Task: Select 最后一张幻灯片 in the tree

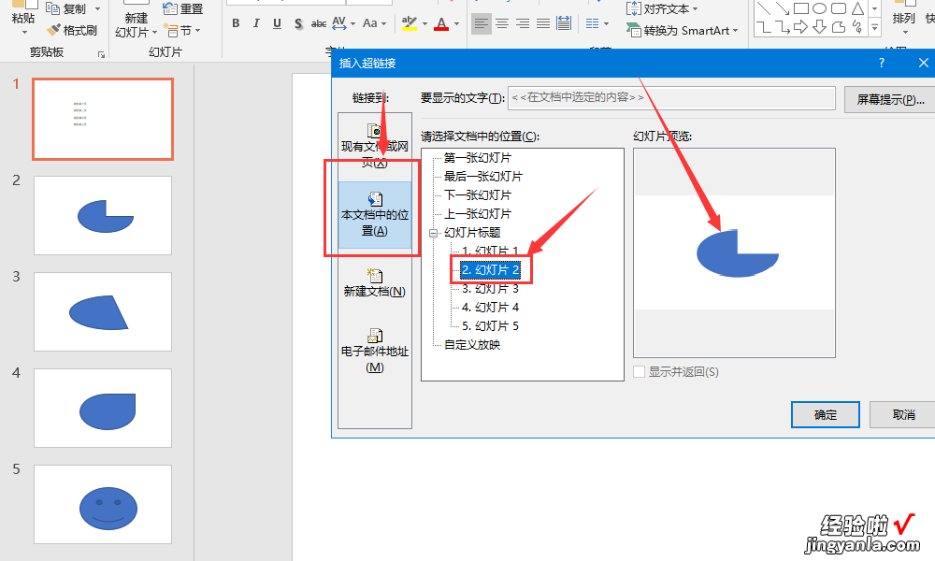Action: click(483, 177)
